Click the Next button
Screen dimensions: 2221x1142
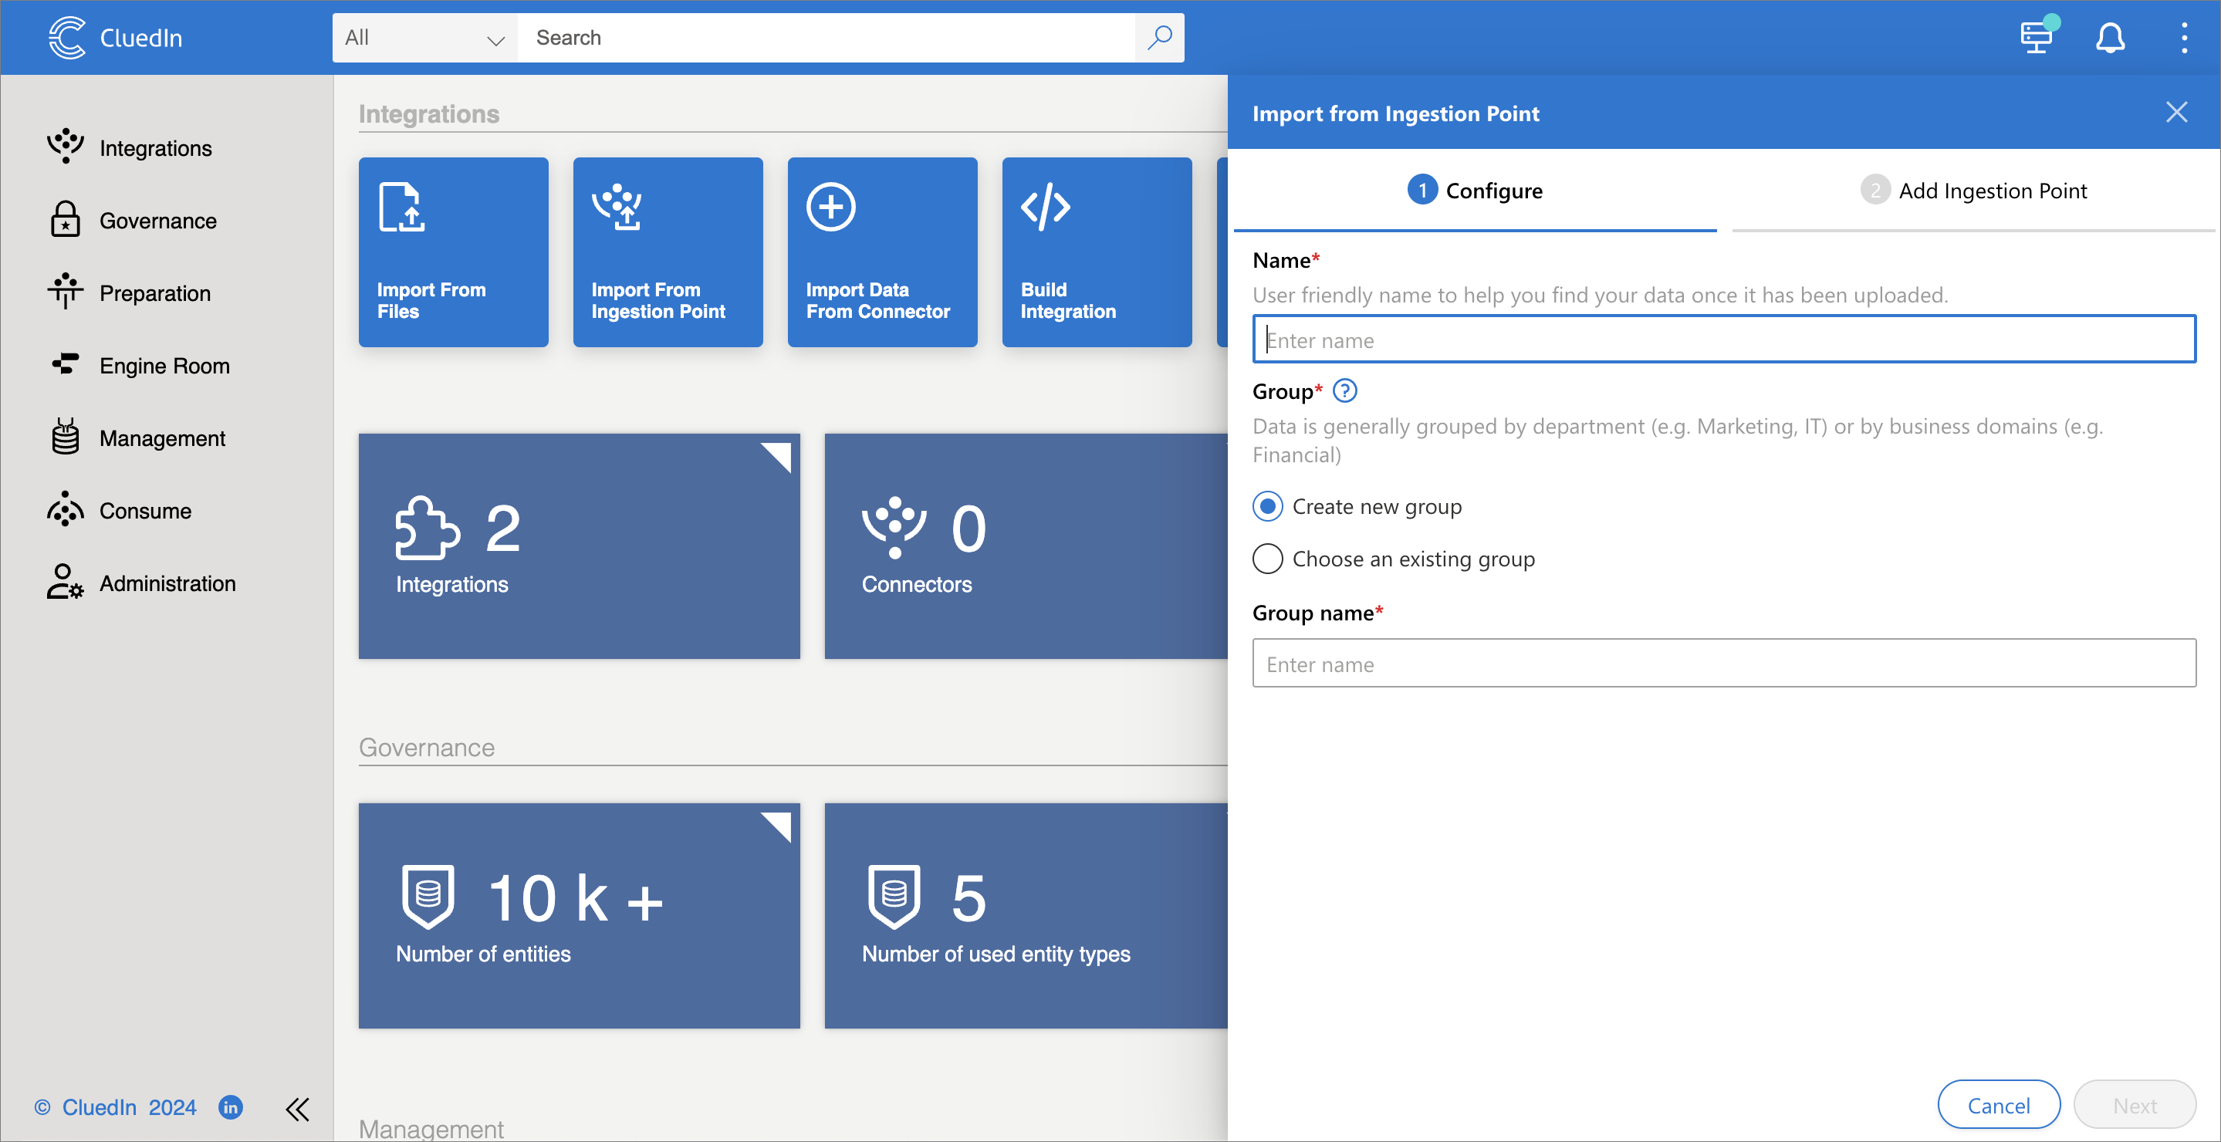[2134, 1105]
